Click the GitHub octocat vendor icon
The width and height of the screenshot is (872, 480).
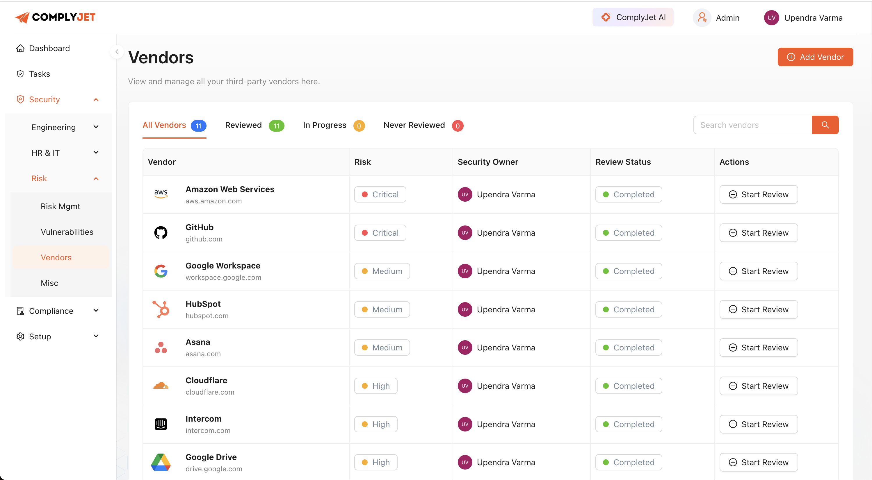pyautogui.click(x=161, y=233)
